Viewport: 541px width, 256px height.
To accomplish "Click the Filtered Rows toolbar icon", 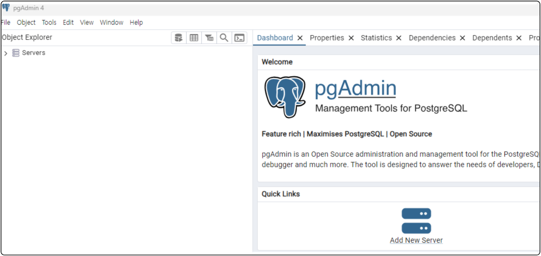I will pos(209,38).
